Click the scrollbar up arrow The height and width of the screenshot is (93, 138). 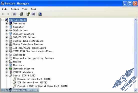click(136, 20)
